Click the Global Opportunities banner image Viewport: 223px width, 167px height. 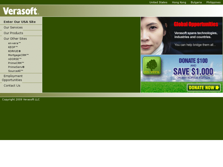point(182,36)
